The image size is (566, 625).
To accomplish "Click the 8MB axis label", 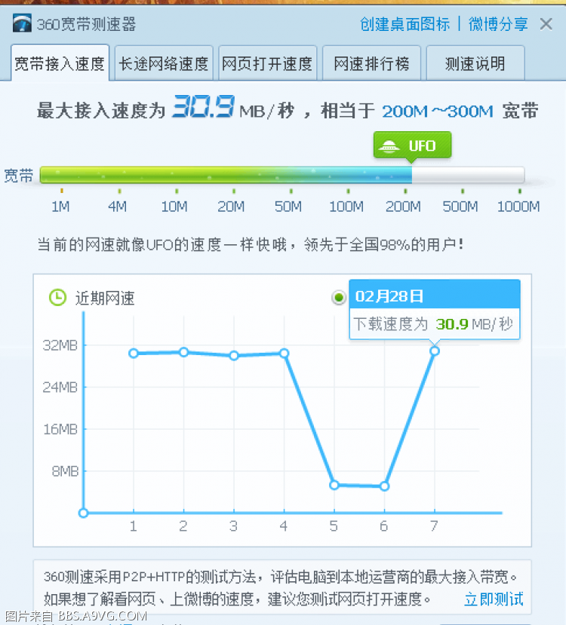I will click(x=65, y=471).
